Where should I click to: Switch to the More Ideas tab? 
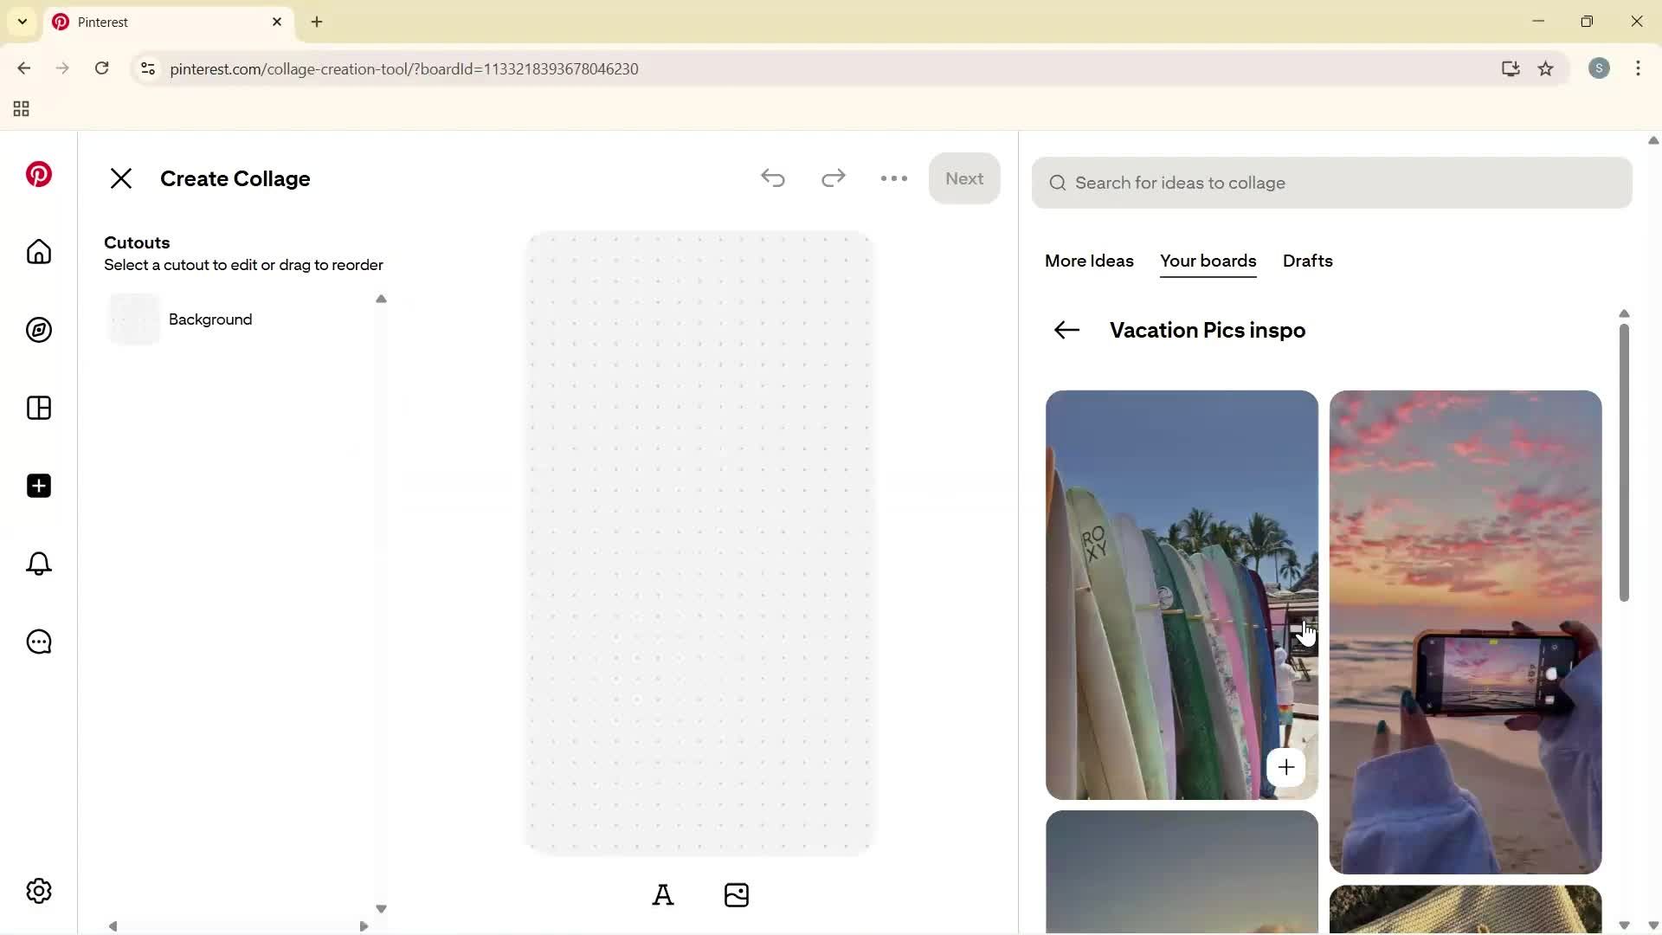pyautogui.click(x=1088, y=261)
